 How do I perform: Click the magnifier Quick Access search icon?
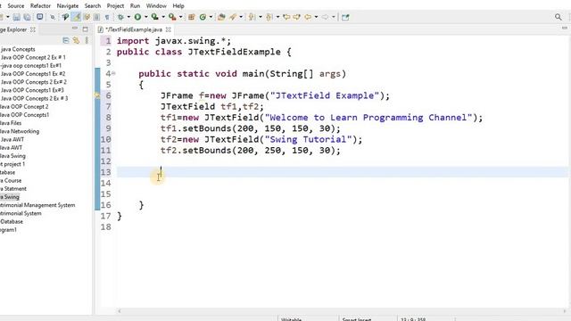(x=558, y=17)
